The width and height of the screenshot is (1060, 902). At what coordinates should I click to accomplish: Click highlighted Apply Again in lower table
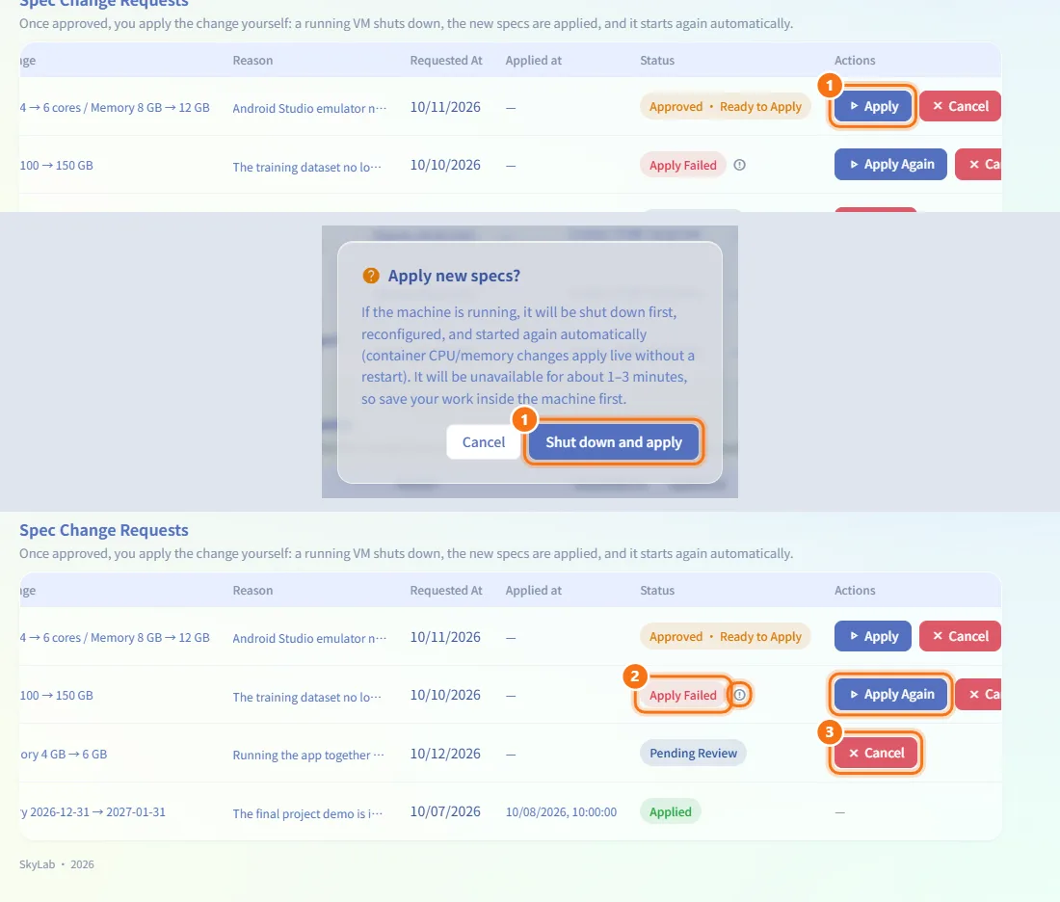click(890, 695)
